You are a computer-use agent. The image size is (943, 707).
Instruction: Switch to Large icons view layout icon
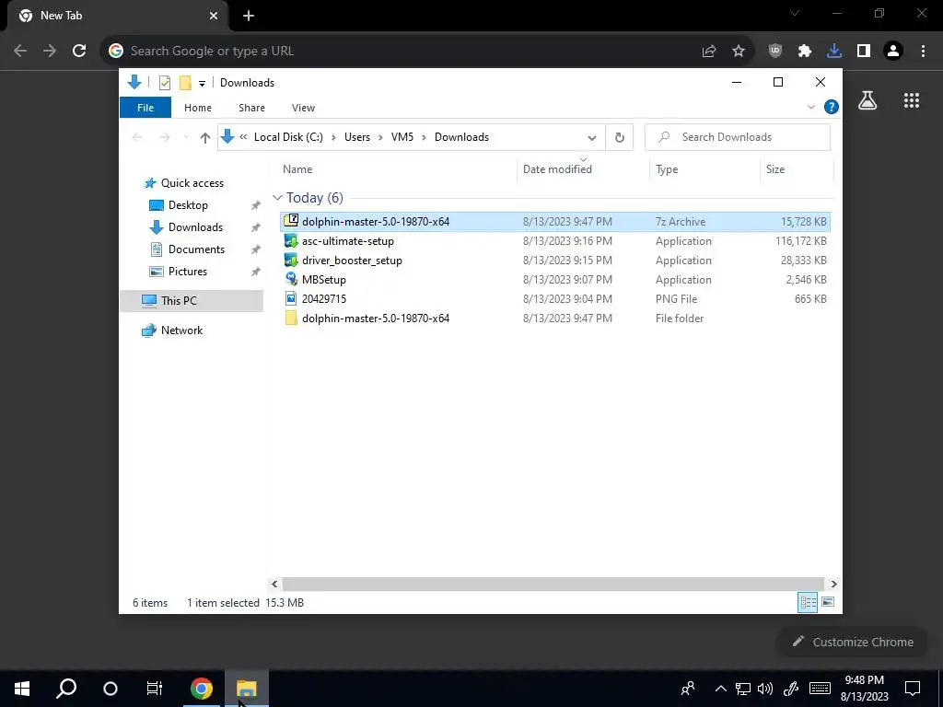828,602
